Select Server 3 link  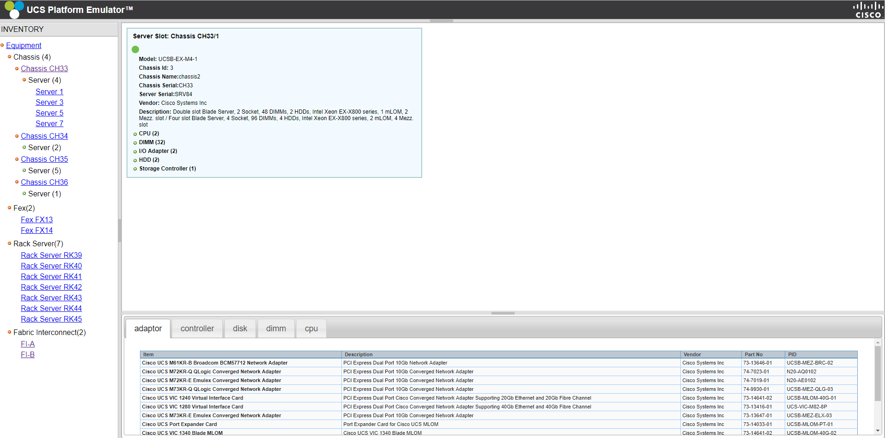tap(49, 102)
